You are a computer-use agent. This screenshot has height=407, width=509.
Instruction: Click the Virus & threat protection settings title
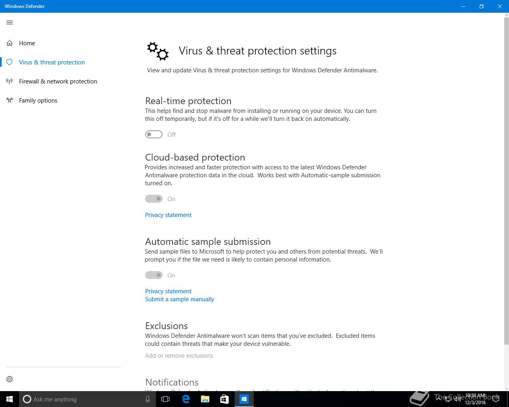pos(258,51)
